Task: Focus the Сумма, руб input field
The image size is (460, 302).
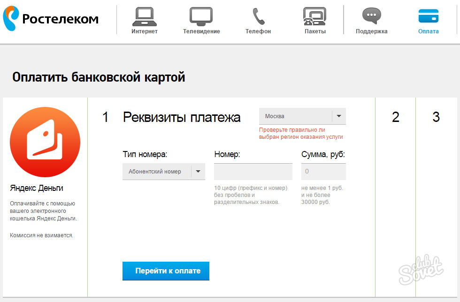Action: pyautogui.click(x=323, y=172)
